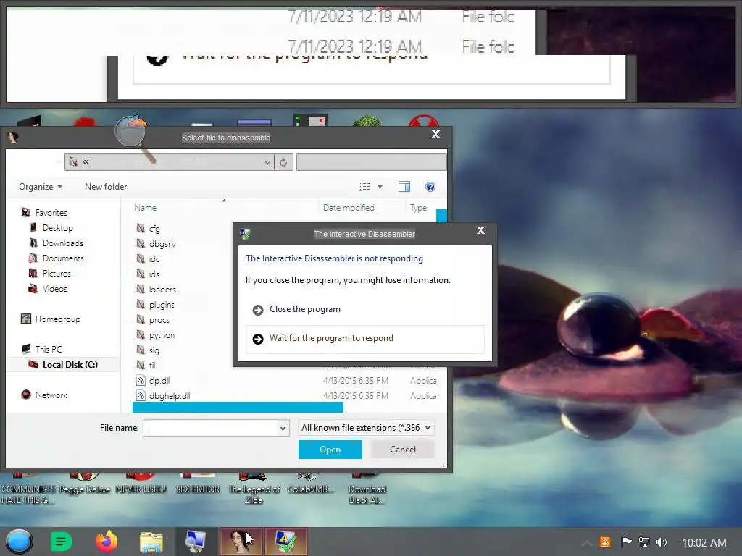742x556 pixels.
Task: Open the help icon in file dialog
Action: (430, 187)
